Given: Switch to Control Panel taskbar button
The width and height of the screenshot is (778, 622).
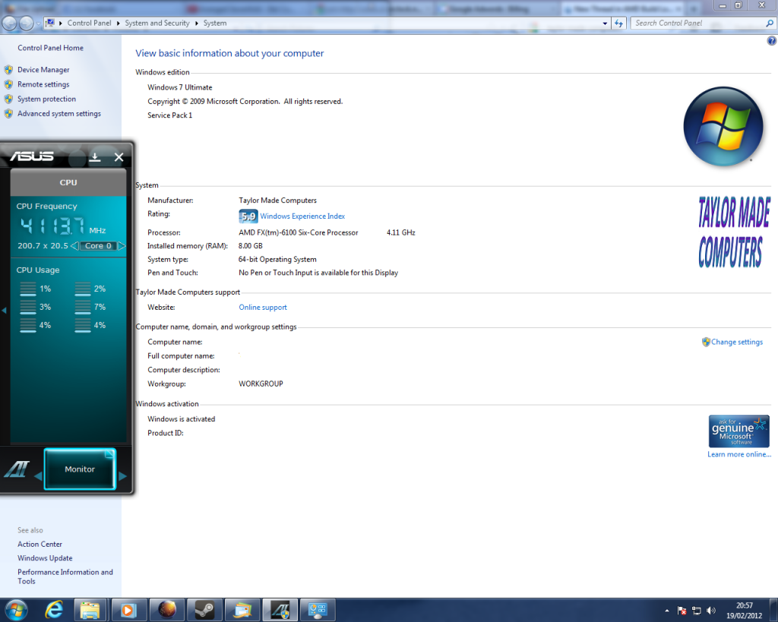Looking at the screenshot, I should [x=318, y=610].
